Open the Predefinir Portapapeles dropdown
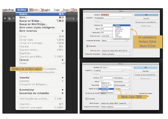This screenshot has height=119, width=168. (x=109, y=18)
